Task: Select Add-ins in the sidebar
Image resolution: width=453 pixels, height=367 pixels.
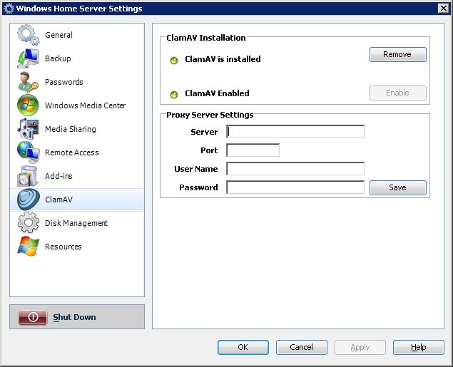Action: (77, 176)
